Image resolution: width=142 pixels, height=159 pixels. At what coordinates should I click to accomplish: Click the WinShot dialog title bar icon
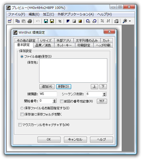pyautogui.click(x=15, y=33)
